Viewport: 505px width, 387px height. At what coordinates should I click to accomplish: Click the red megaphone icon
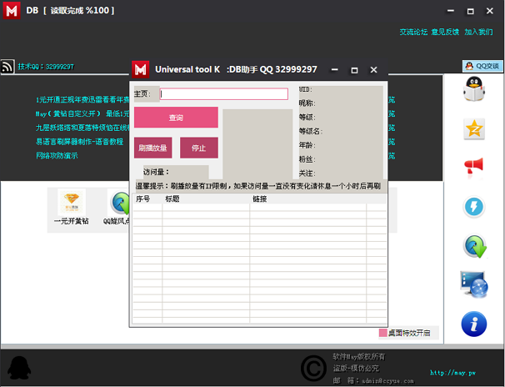click(x=474, y=166)
